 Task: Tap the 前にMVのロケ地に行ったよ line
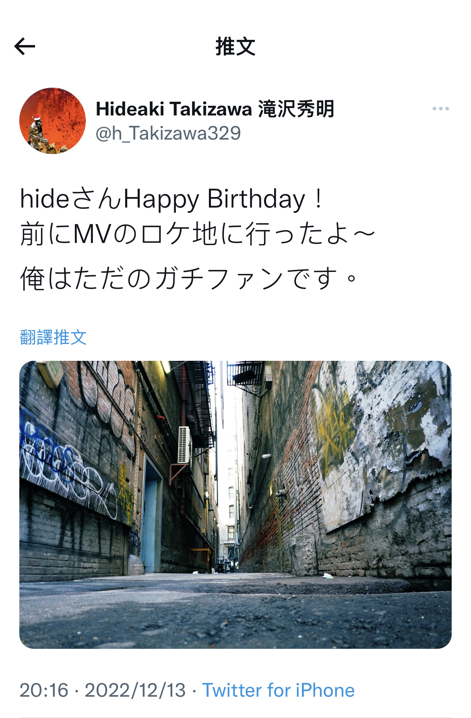pyautogui.click(x=197, y=234)
